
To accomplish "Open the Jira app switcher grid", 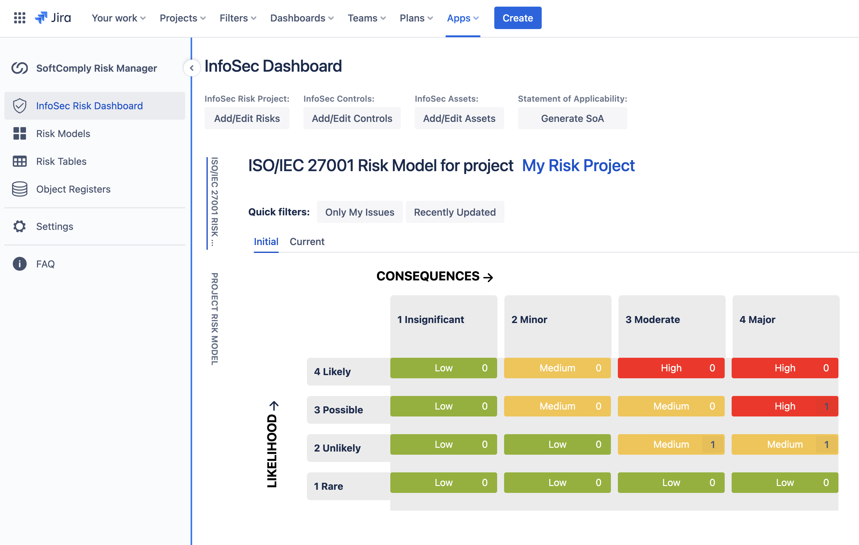I will coord(20,18).
